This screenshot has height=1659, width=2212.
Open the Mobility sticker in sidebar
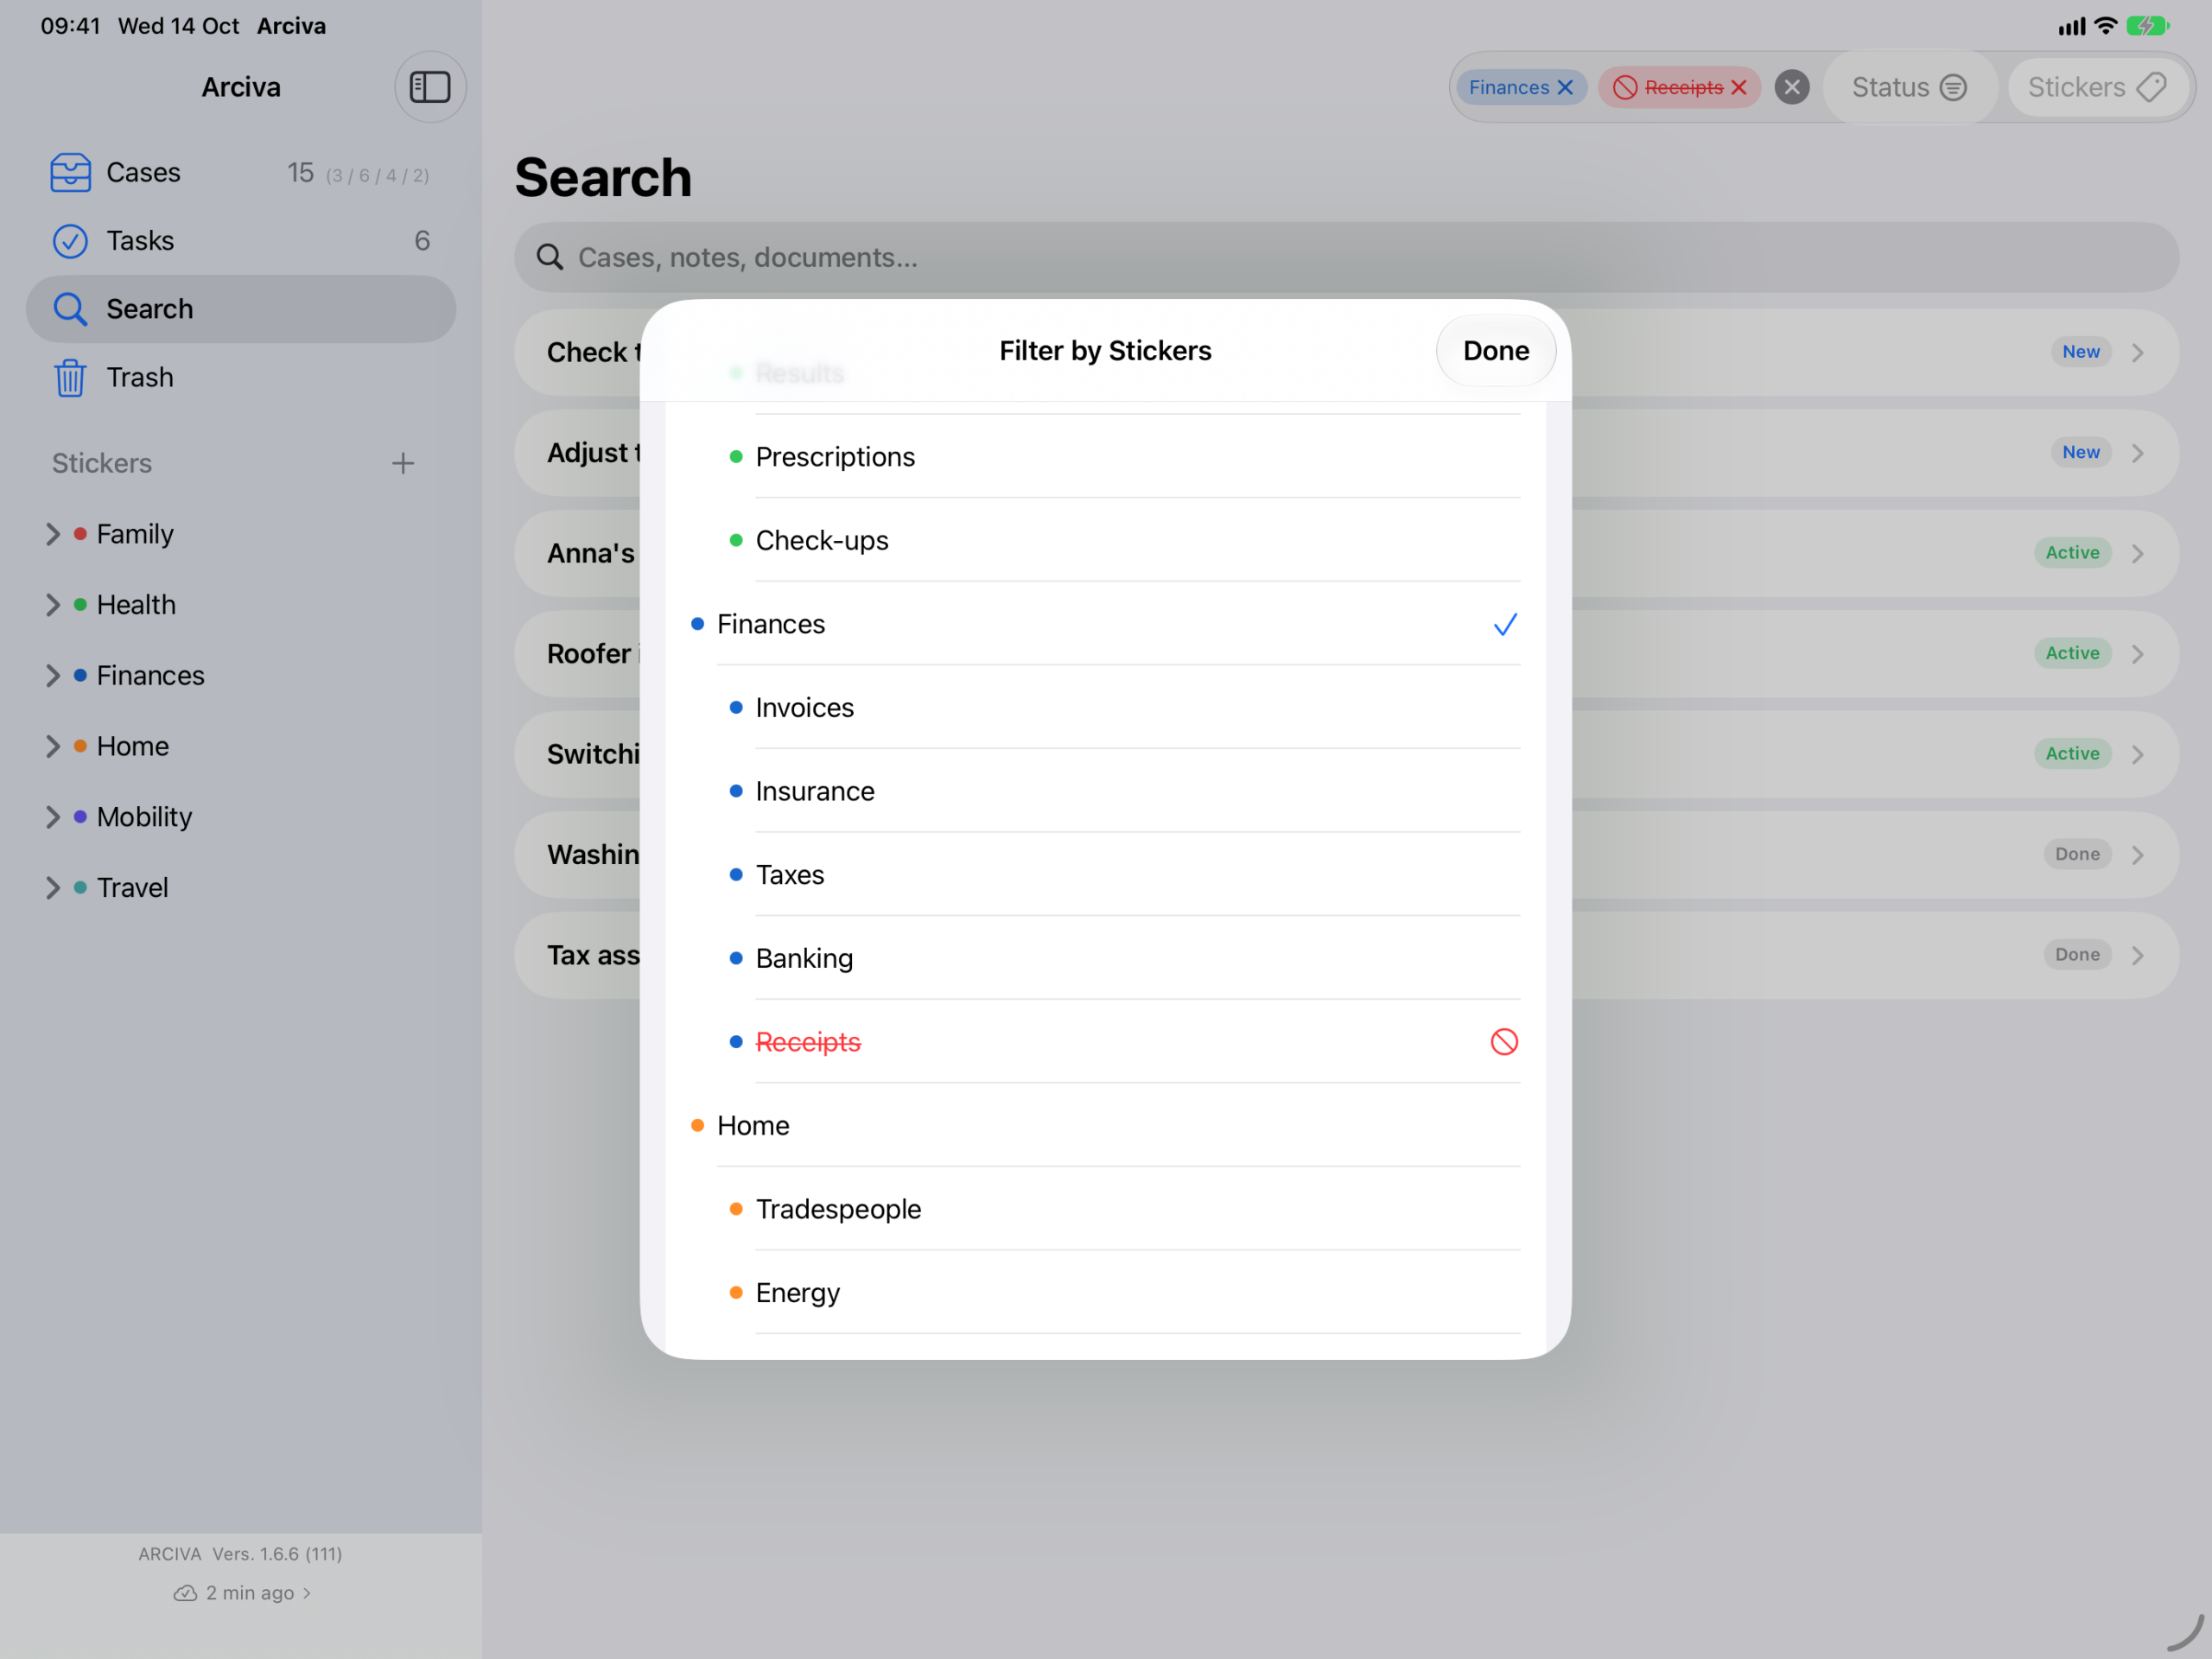[144, 817]
